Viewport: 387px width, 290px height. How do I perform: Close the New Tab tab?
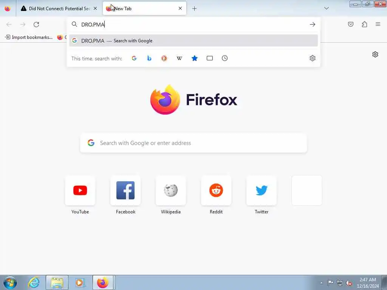tap(180, 8)
